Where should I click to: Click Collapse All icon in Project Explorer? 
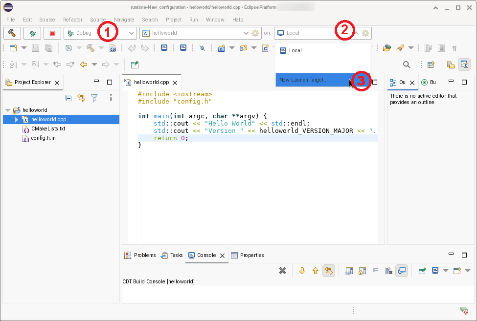[68, 98]
